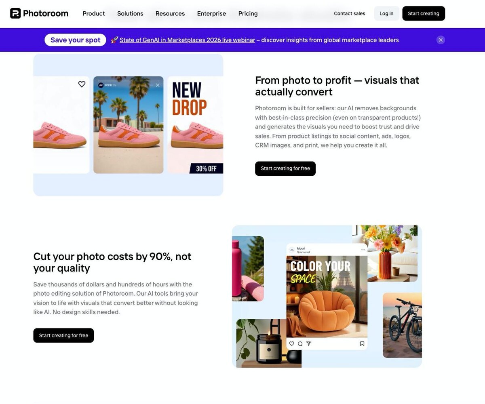Close the story preview with its X icon
The height and width of the screenshot is (404, 485).
click(x=158, y=85)
